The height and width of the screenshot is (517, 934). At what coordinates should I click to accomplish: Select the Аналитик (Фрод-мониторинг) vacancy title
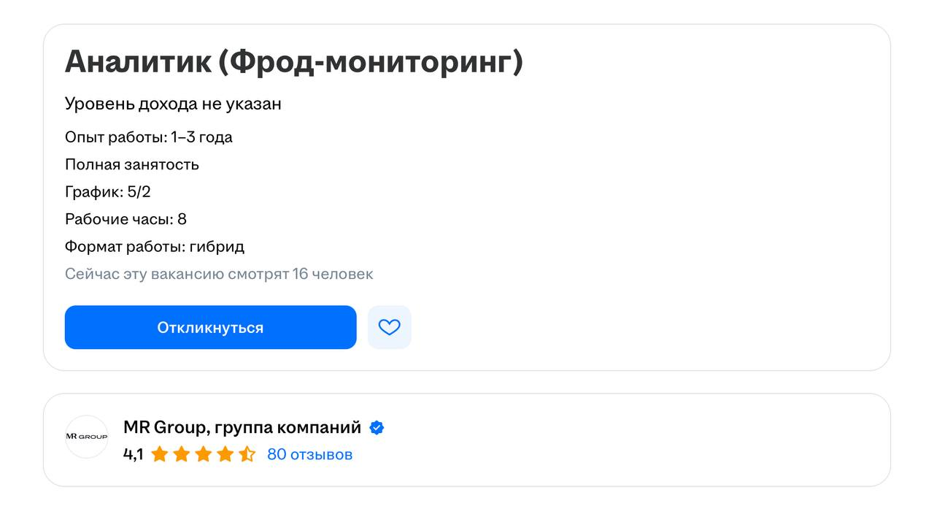click(x=293, y=62)
